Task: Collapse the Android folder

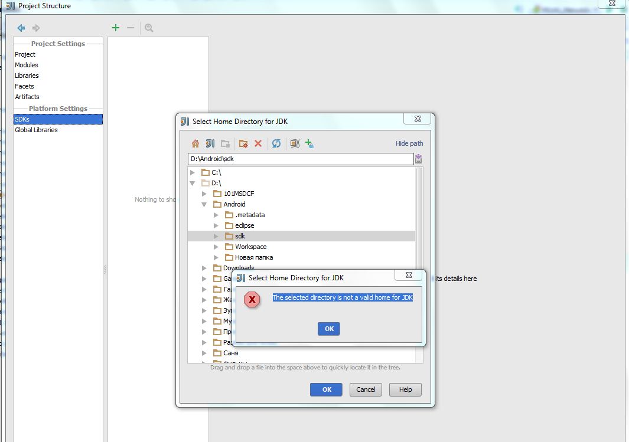Action: coord(204,204)
